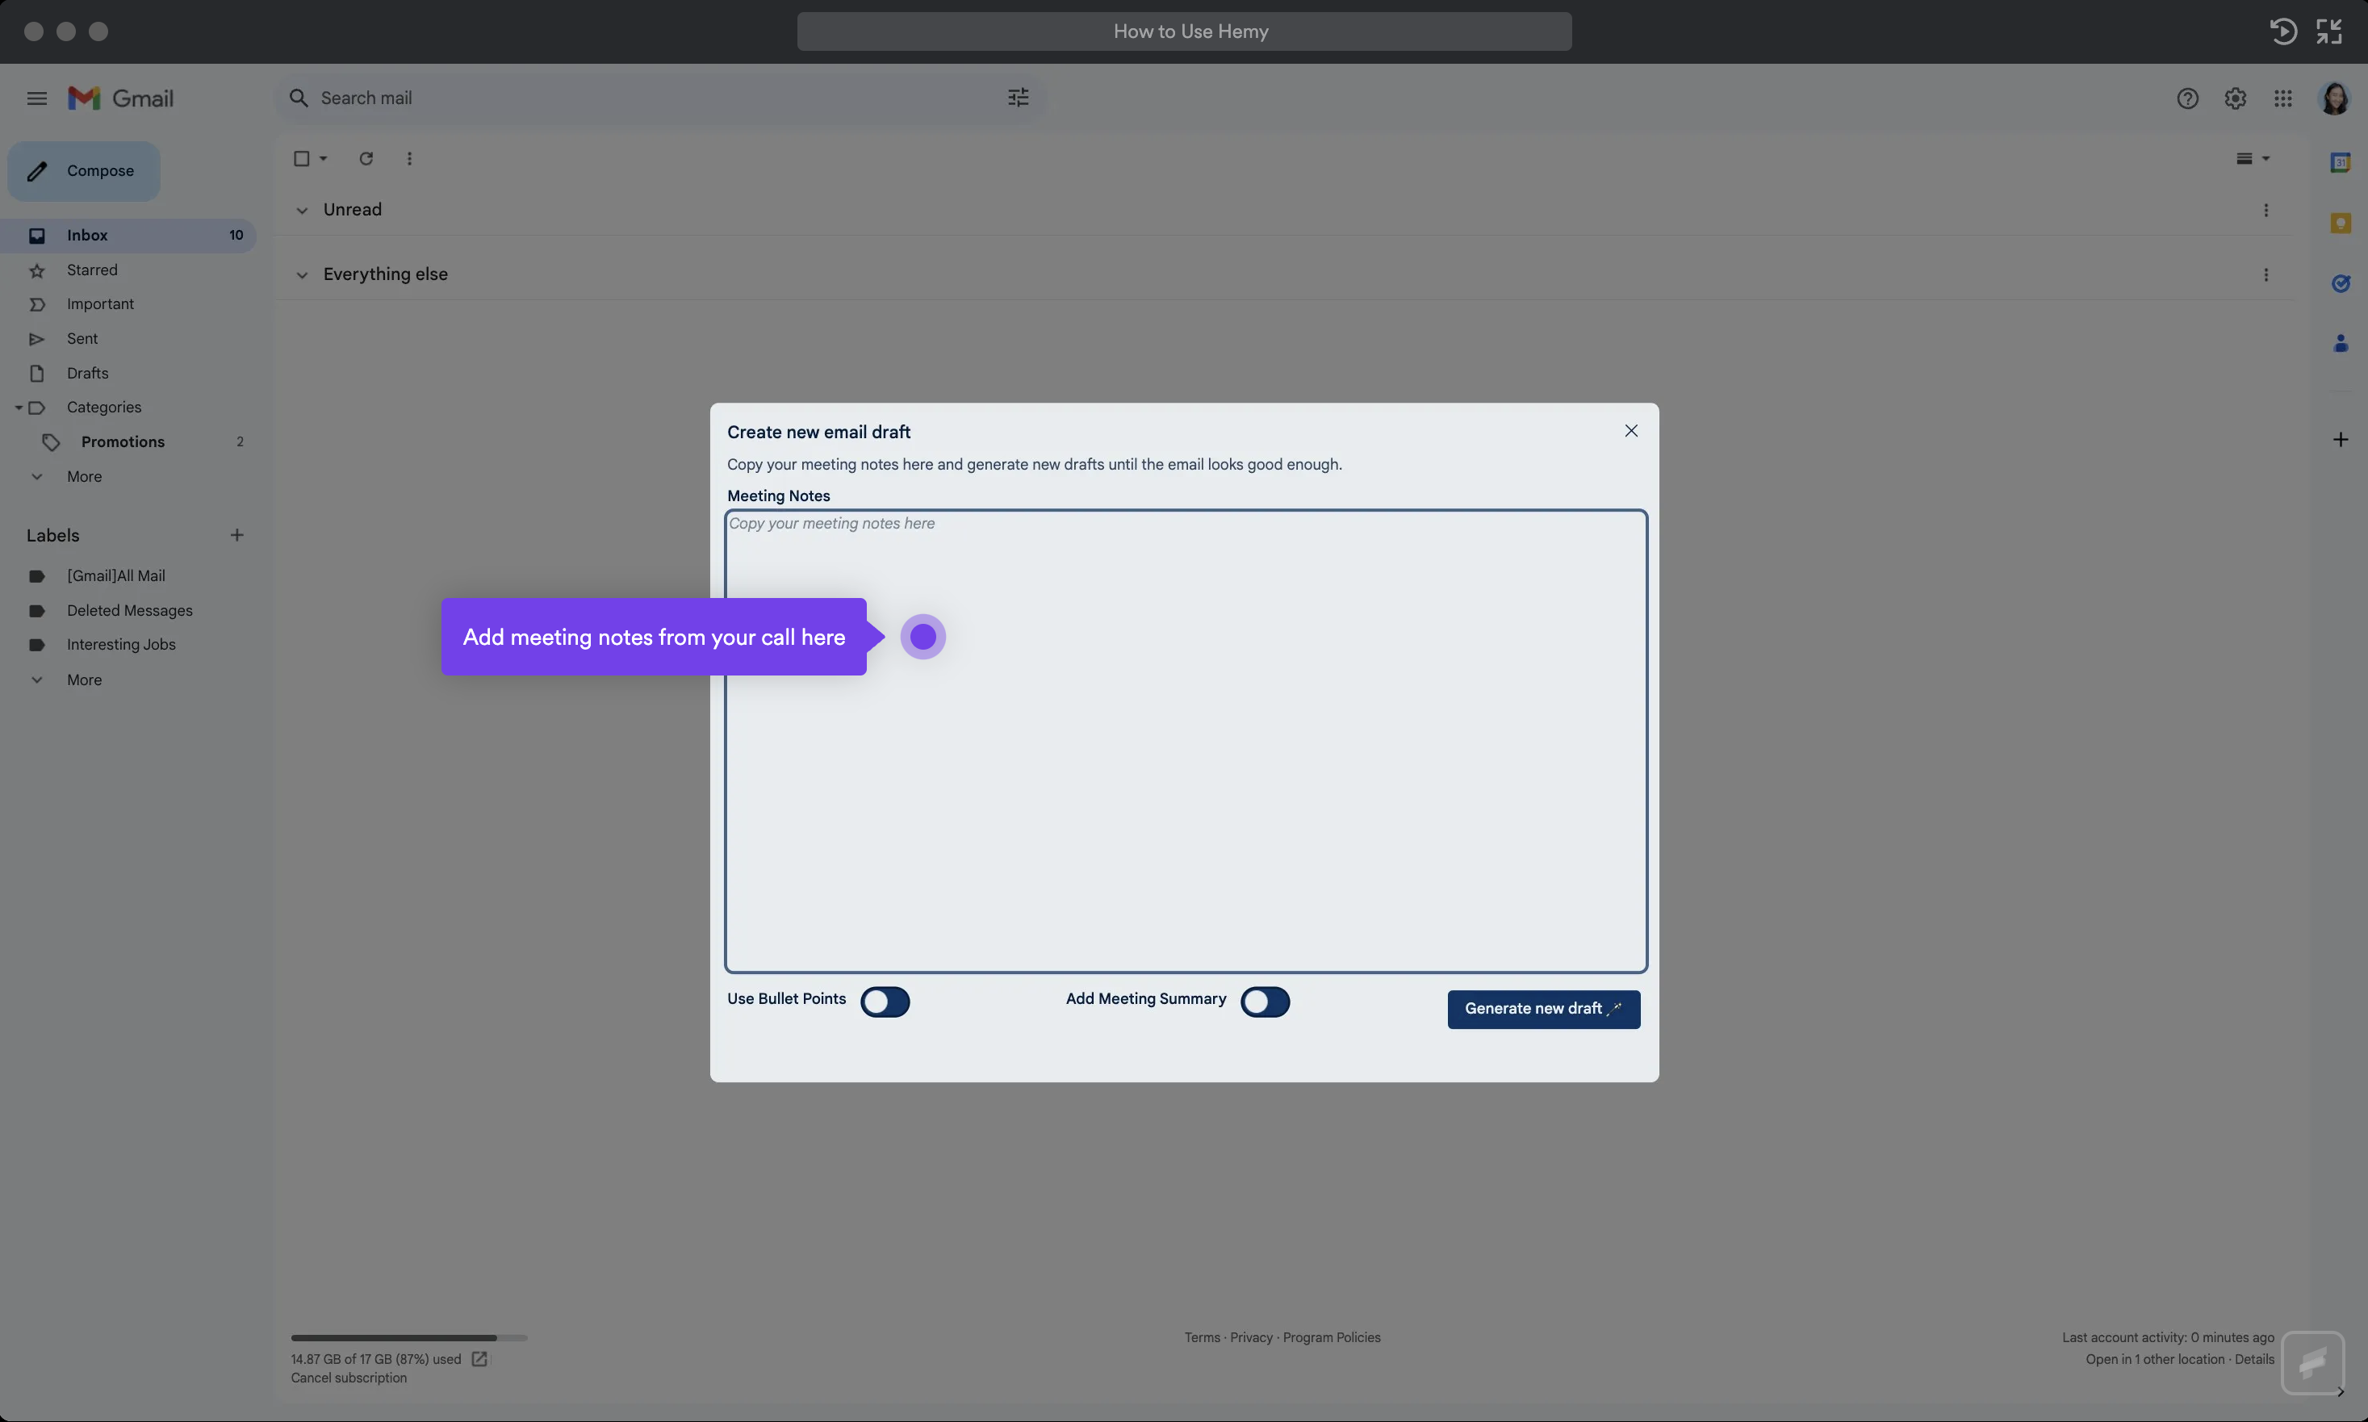2368x1422 pixels.
Task: Open Google Keep side panel
Action: [x=2341, y=224]
